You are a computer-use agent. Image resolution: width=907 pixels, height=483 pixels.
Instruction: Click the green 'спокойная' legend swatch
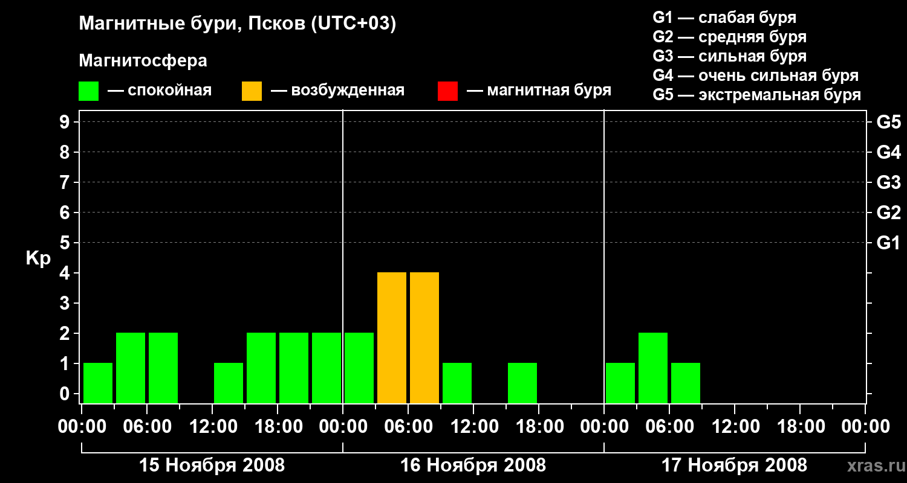(88, 91)
